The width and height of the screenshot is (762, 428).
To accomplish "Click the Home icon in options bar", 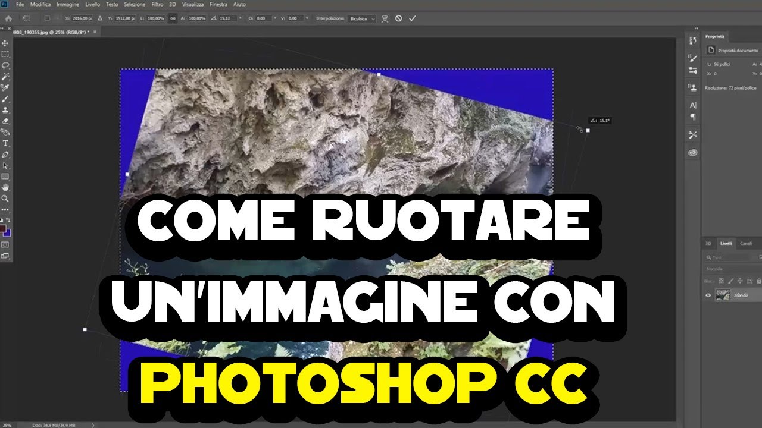I will coord(7,18).
